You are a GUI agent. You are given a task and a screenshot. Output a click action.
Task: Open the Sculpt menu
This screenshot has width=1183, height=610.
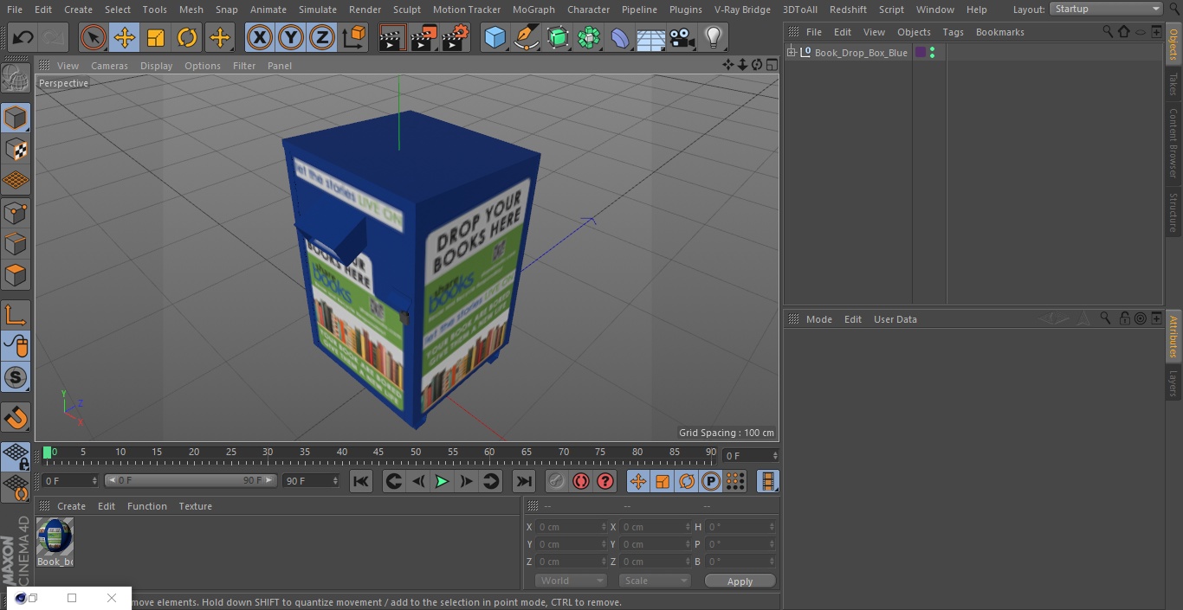tap(406, 10)
